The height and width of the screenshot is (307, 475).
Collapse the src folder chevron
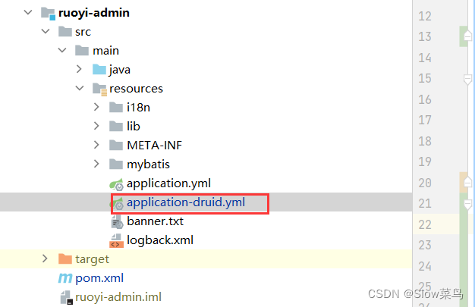point(46,31)
